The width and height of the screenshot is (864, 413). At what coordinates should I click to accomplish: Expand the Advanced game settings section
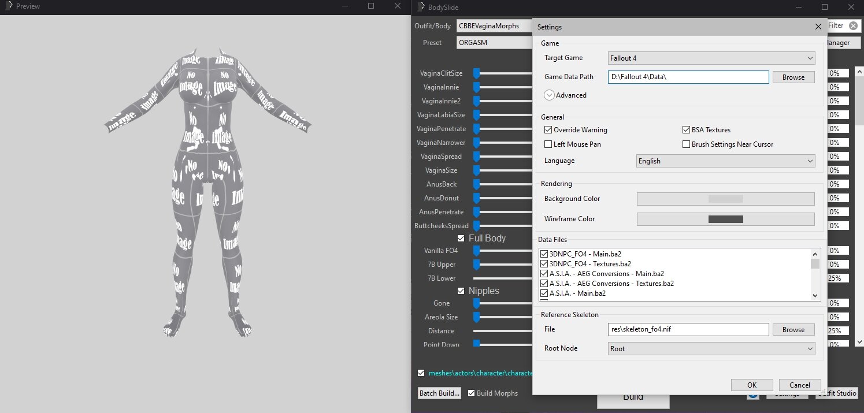pos(550,95)
